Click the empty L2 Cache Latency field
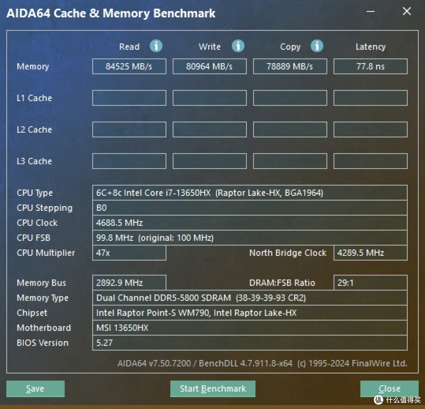Screen dimensions: 425x409 pos(371,130)
